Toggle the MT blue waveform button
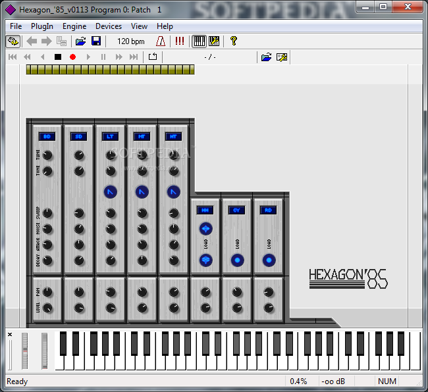 click(142, 192)
